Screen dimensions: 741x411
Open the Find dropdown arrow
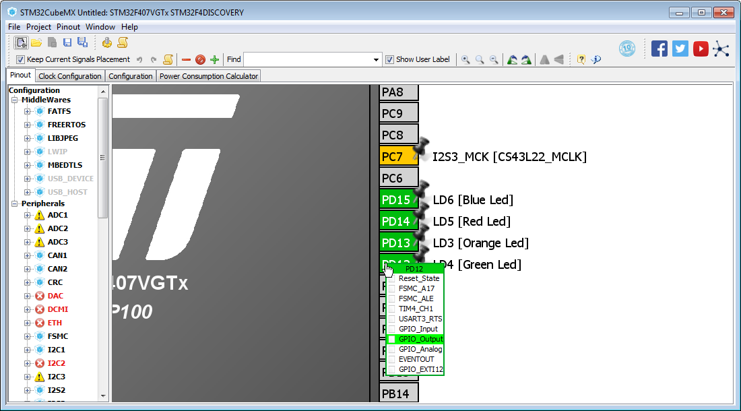tap(376, 59)
